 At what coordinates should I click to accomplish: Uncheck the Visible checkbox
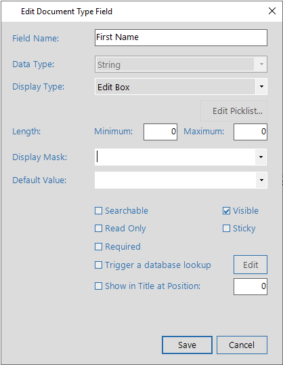point(226,211)
